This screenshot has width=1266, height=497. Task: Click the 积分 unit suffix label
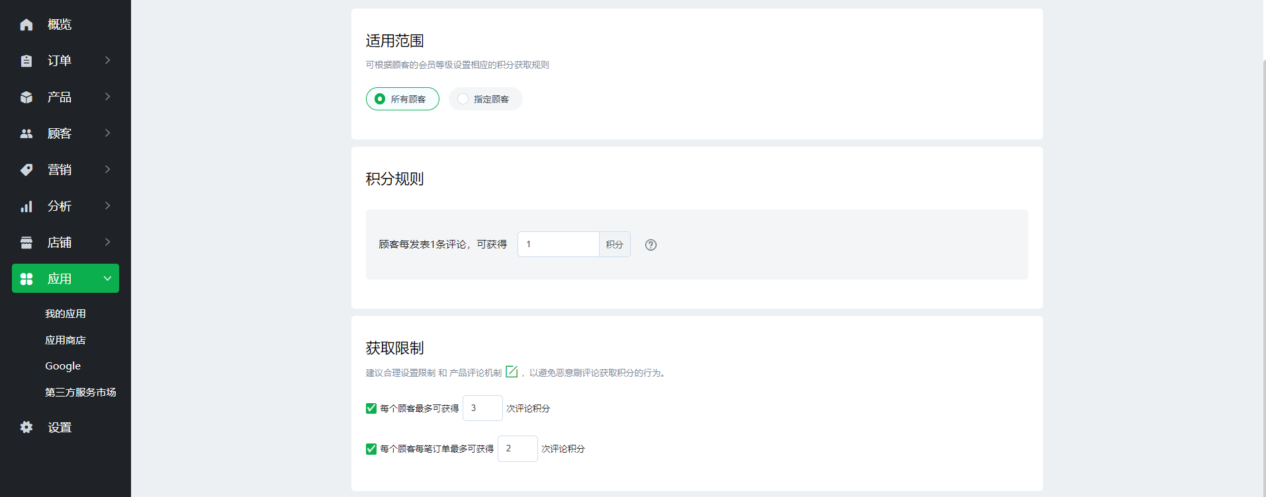[615, 245]
